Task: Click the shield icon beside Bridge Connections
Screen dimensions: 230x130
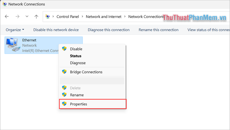Action: (64, 72)
